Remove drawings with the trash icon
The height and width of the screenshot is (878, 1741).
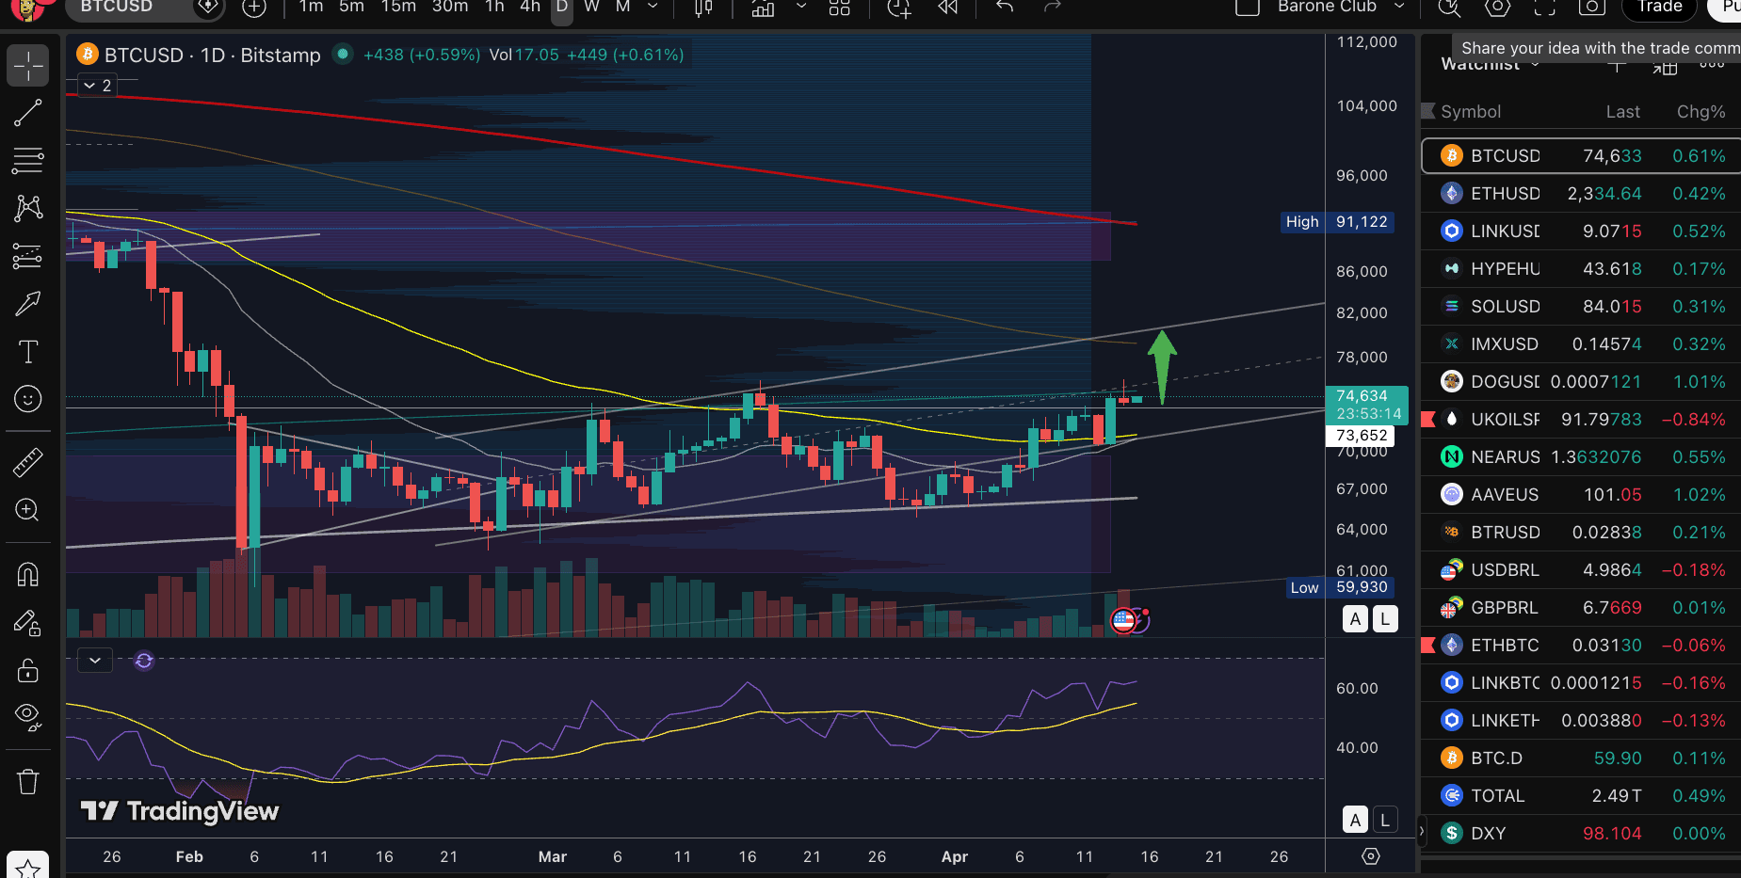[x=28, y=781]
